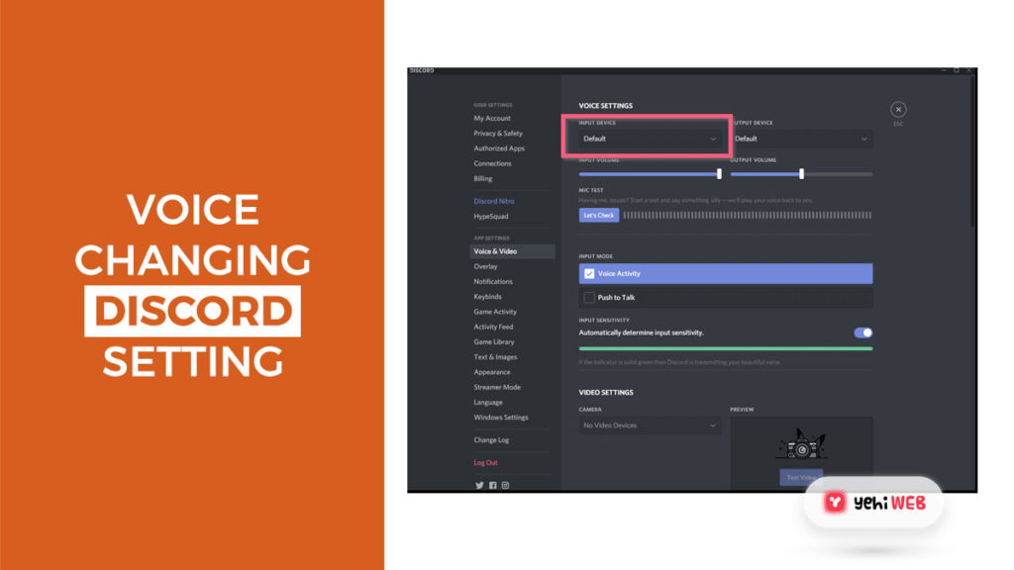The width and height of the screenshot is (1014, 570).
Task: Toggle automatic input sensitivity switch
Action: tap(862, 332)
